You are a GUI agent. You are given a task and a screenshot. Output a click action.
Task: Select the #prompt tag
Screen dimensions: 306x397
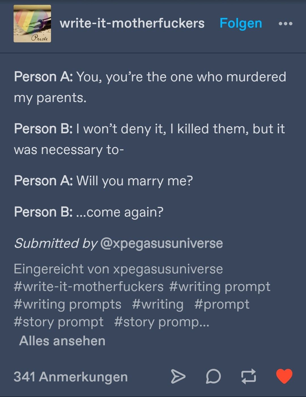(222, 304)
